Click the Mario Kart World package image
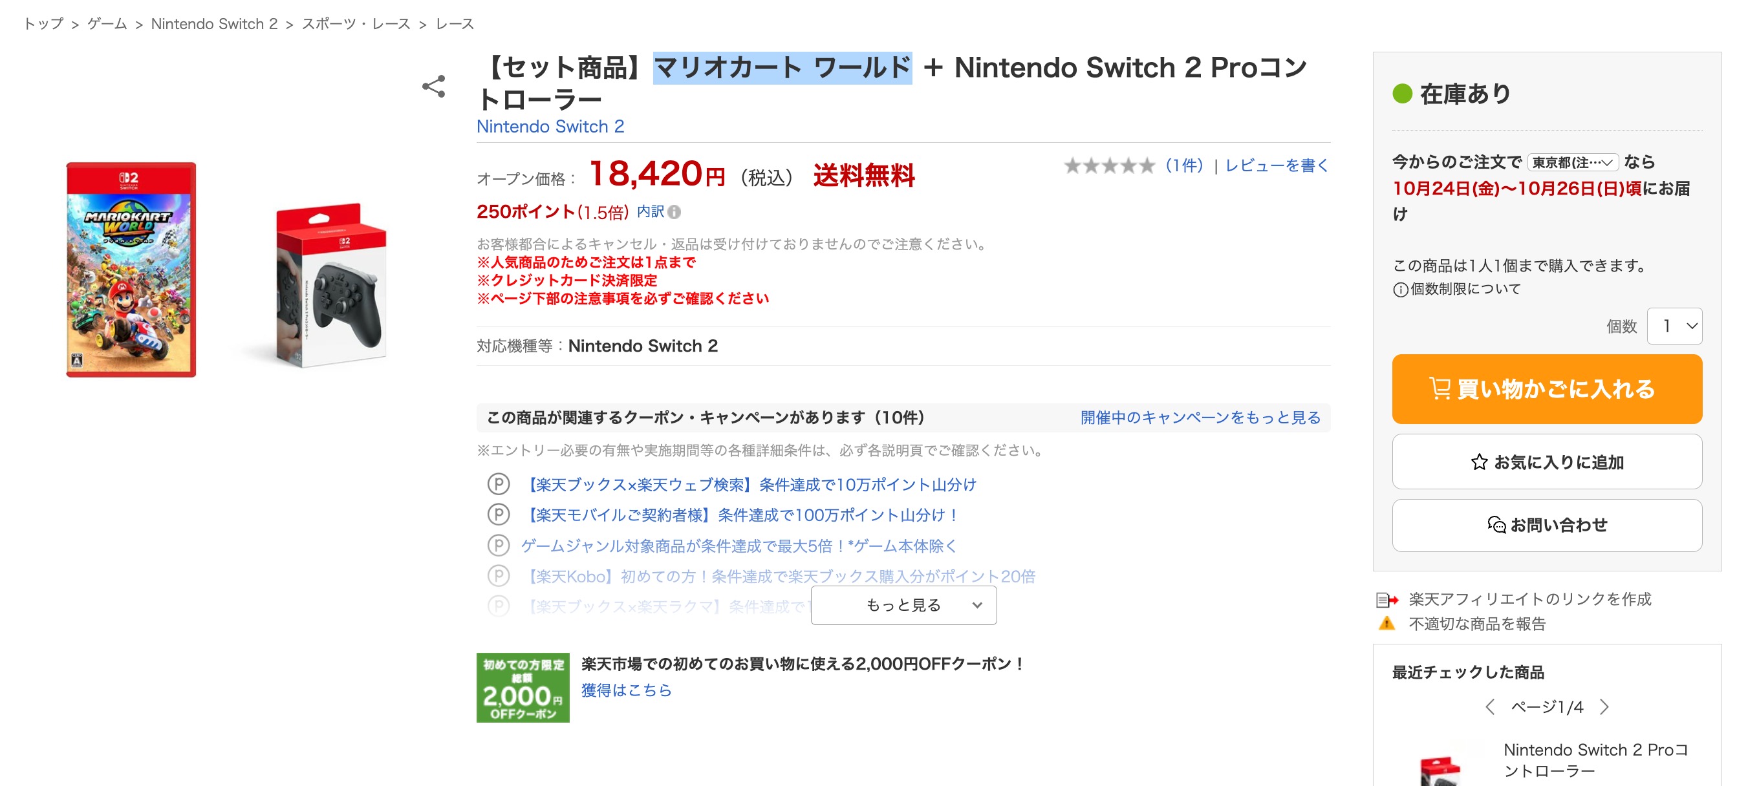Screen dimensions: 1737x786 tap(131, 270)
